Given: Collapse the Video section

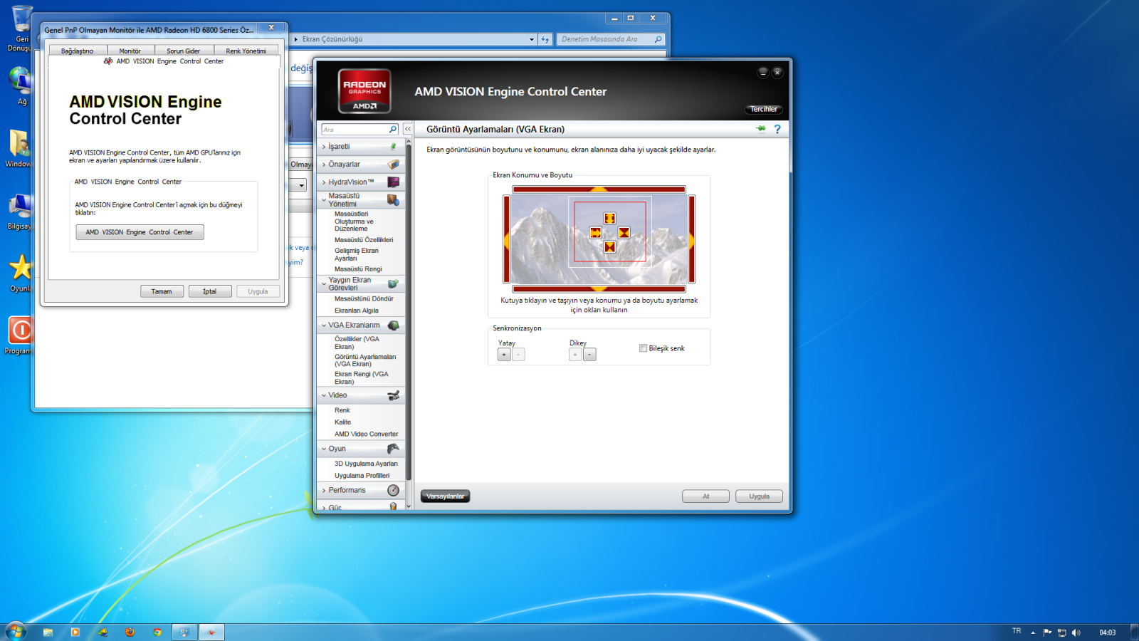Looking at the screenshot, I should pos(337,395).
